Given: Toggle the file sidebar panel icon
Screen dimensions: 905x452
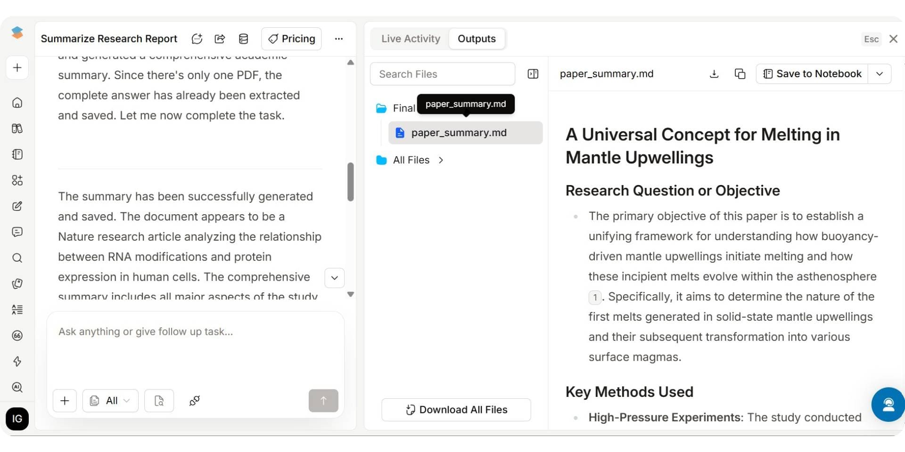Looking at the screenshot, I should click(x=533, y=74).
